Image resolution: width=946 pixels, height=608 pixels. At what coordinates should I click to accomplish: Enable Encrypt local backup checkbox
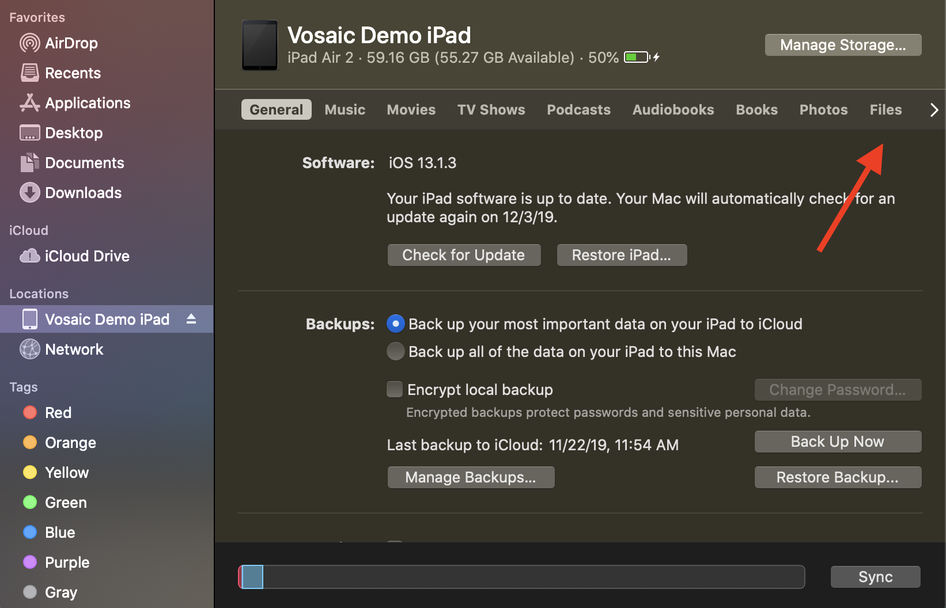click(395, 389)
